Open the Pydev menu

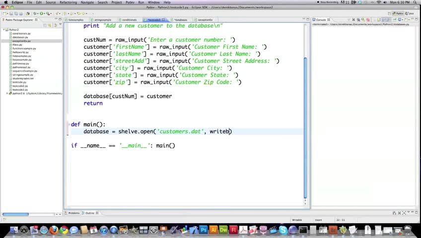130,2
